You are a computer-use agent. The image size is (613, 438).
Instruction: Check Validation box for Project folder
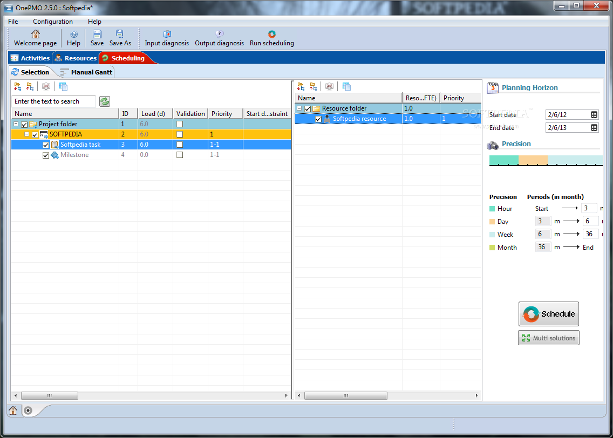[180, 124]
